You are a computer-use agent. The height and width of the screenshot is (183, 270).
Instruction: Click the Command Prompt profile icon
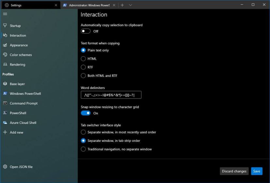coord(5,103)
